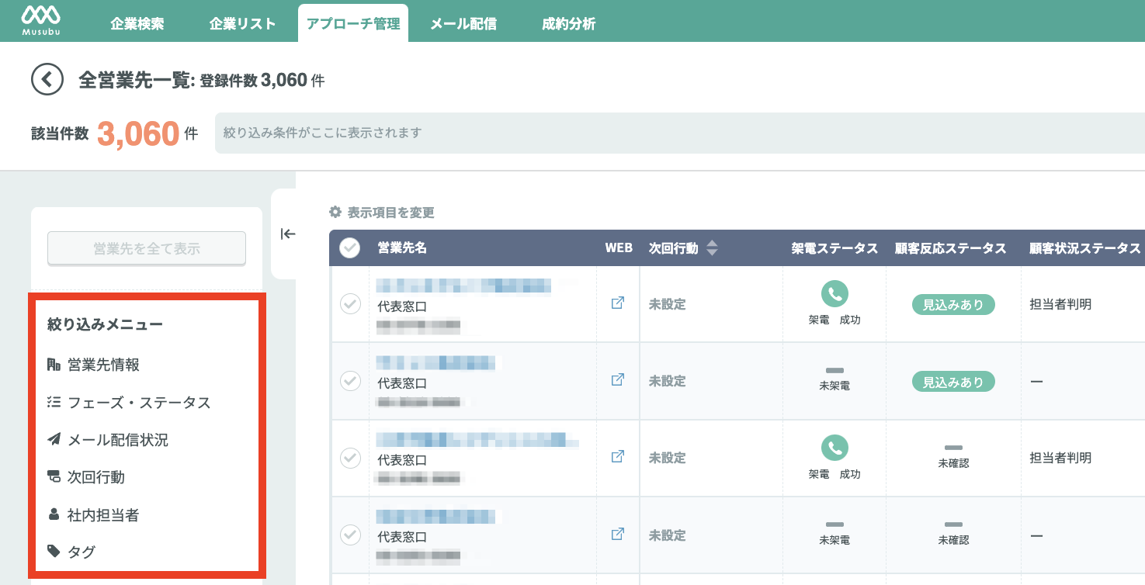Screen dimensions: 1145x585
Task: Click the タグ tag icon
Action: (54, 551)
